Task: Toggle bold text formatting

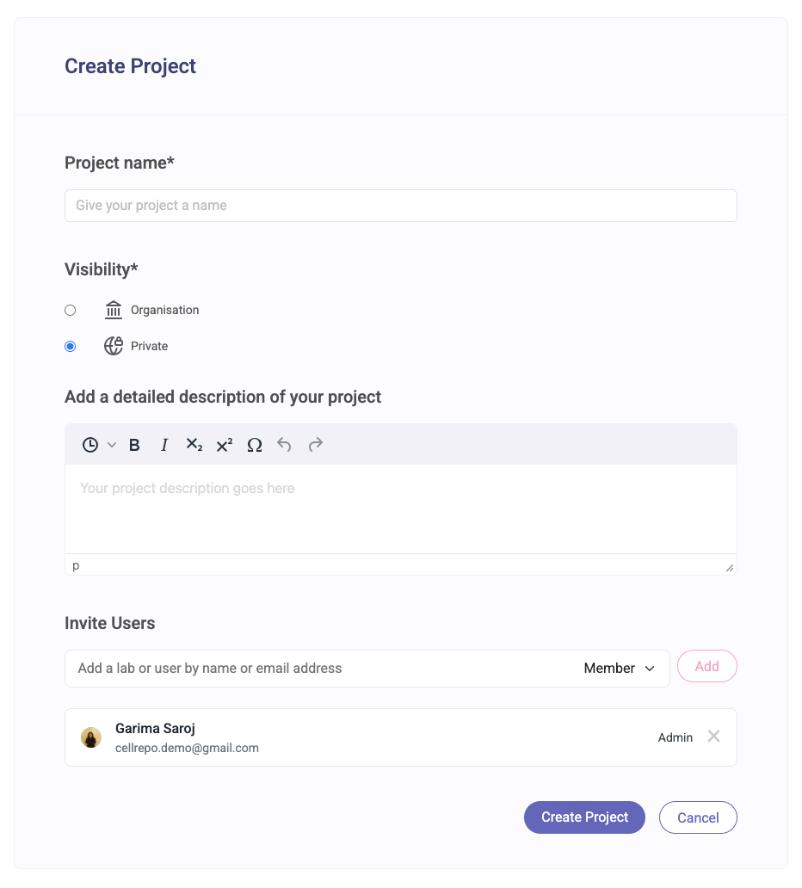Action: pyautogui.click(x=134, y=445)
